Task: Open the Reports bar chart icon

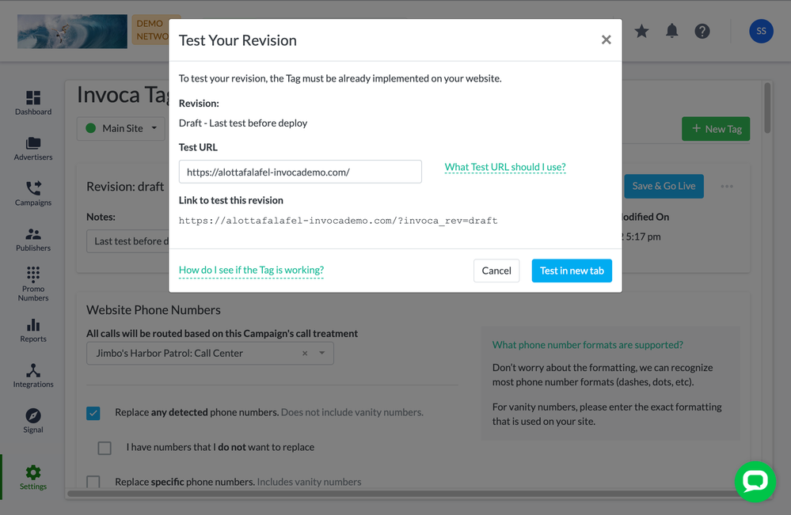Action: pyautogui.click(x=33, y=325)
